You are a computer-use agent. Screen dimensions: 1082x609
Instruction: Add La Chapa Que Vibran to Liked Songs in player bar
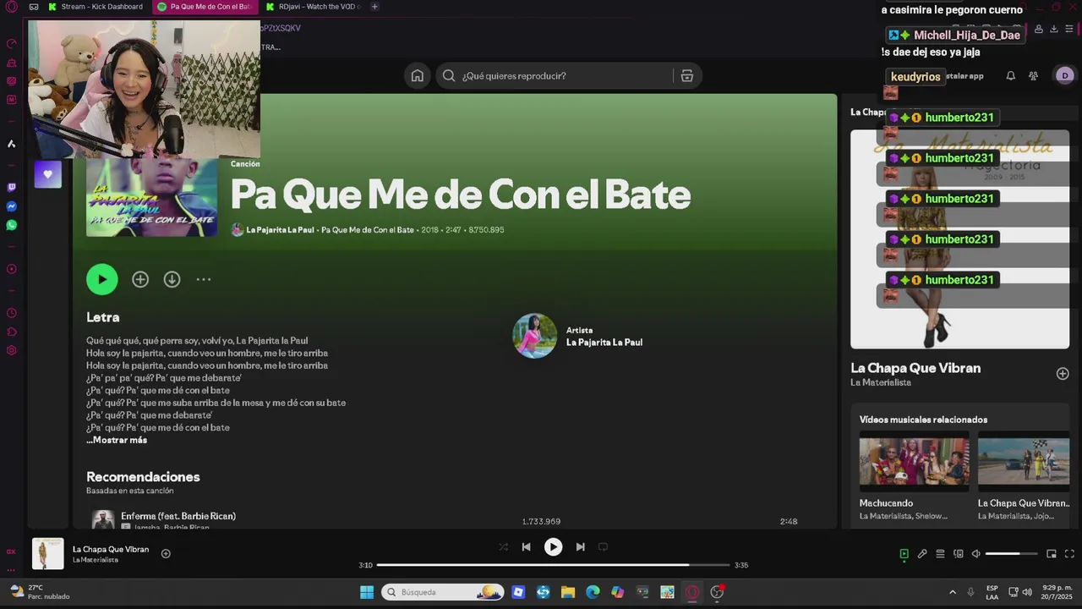[x=166, y=554]
